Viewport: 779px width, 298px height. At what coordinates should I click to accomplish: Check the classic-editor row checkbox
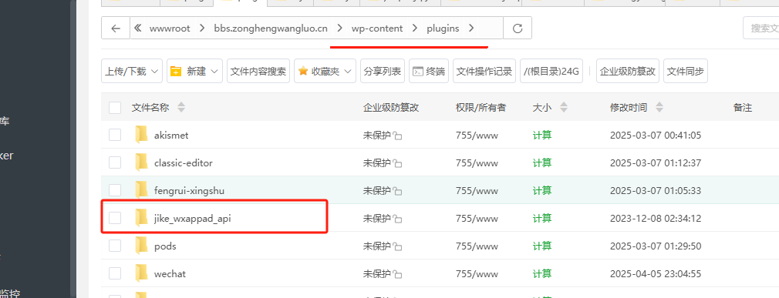point(115,162)
